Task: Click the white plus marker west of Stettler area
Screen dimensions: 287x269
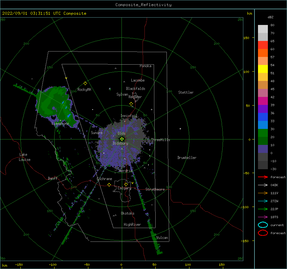Action: coord(180,129)
